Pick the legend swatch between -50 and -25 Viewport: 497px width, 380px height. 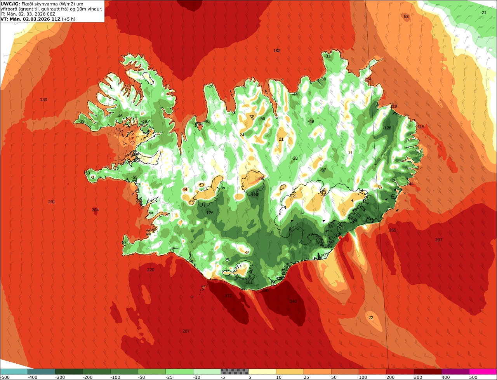click(x=151, y=371)
